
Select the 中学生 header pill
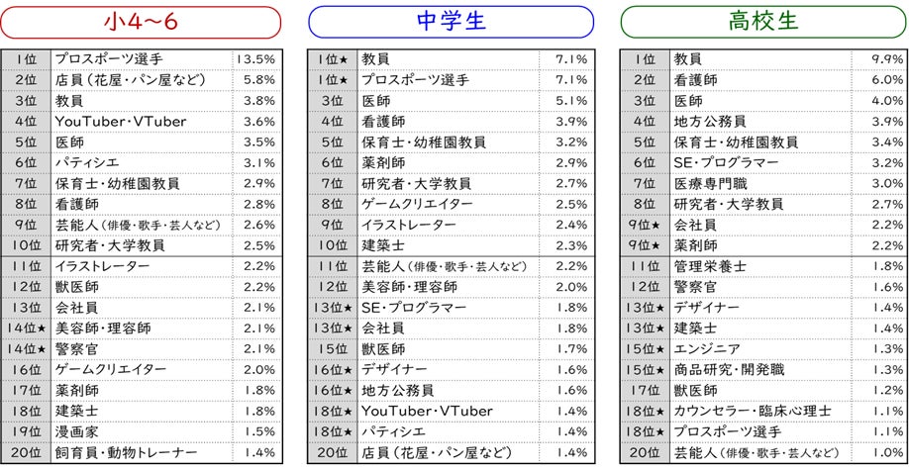point(451,22)
